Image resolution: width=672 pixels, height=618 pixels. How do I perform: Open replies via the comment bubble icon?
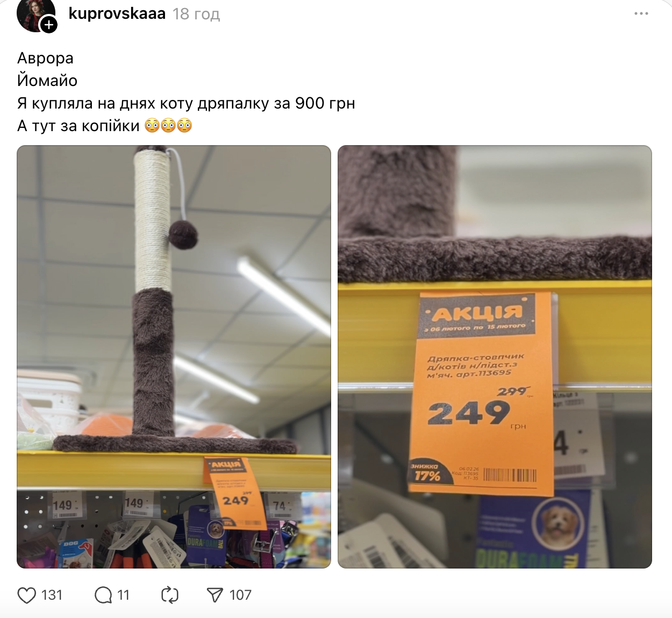[103, 595]
